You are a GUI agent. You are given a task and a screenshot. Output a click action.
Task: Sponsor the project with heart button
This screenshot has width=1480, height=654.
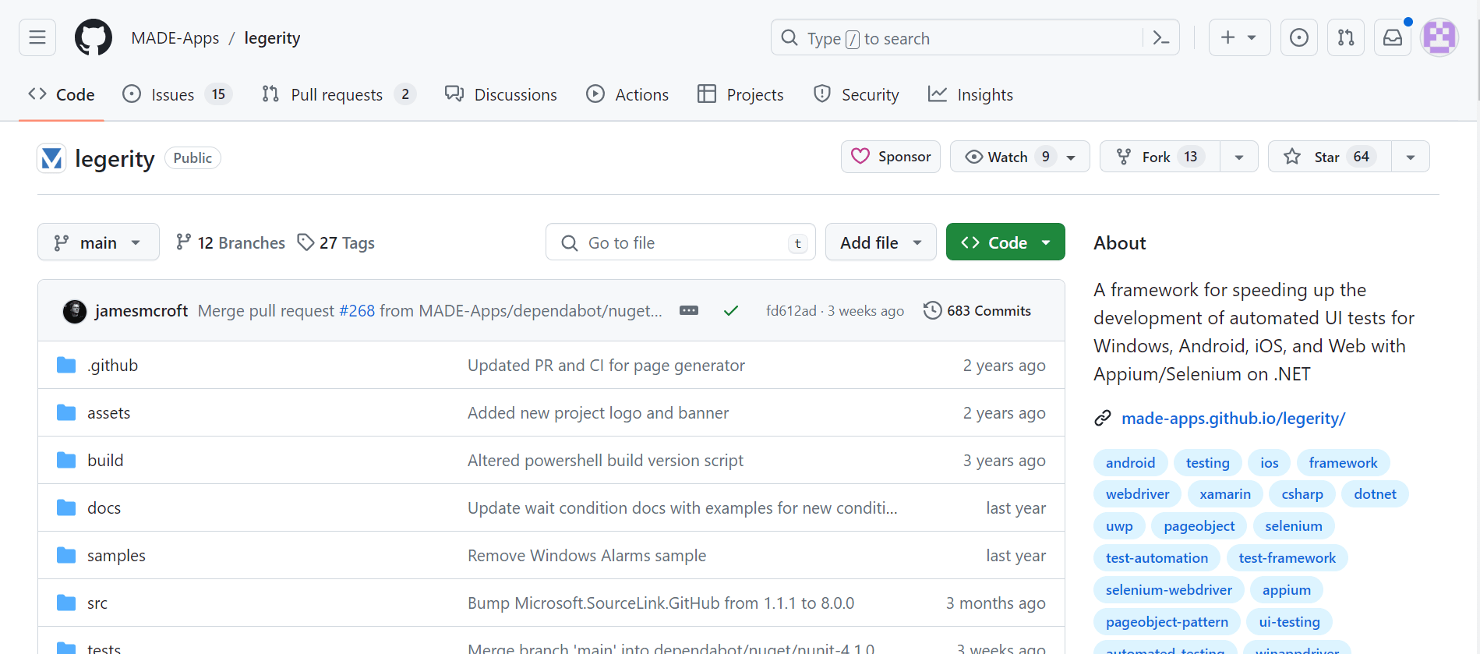891,157
